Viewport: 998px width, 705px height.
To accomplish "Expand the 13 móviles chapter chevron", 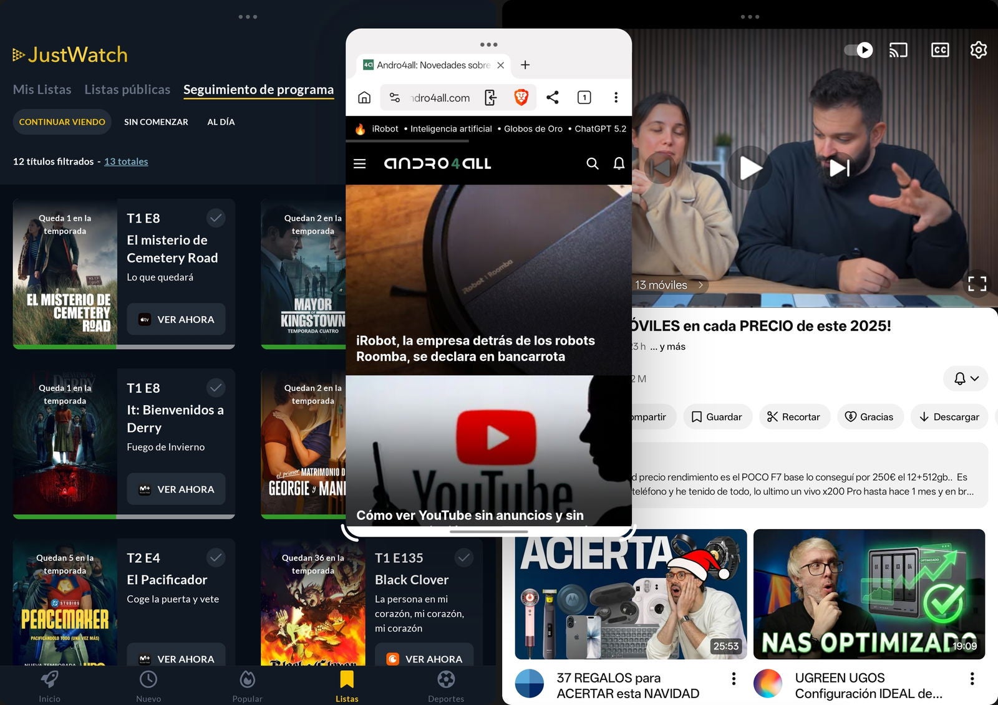I will pos(700,285).
